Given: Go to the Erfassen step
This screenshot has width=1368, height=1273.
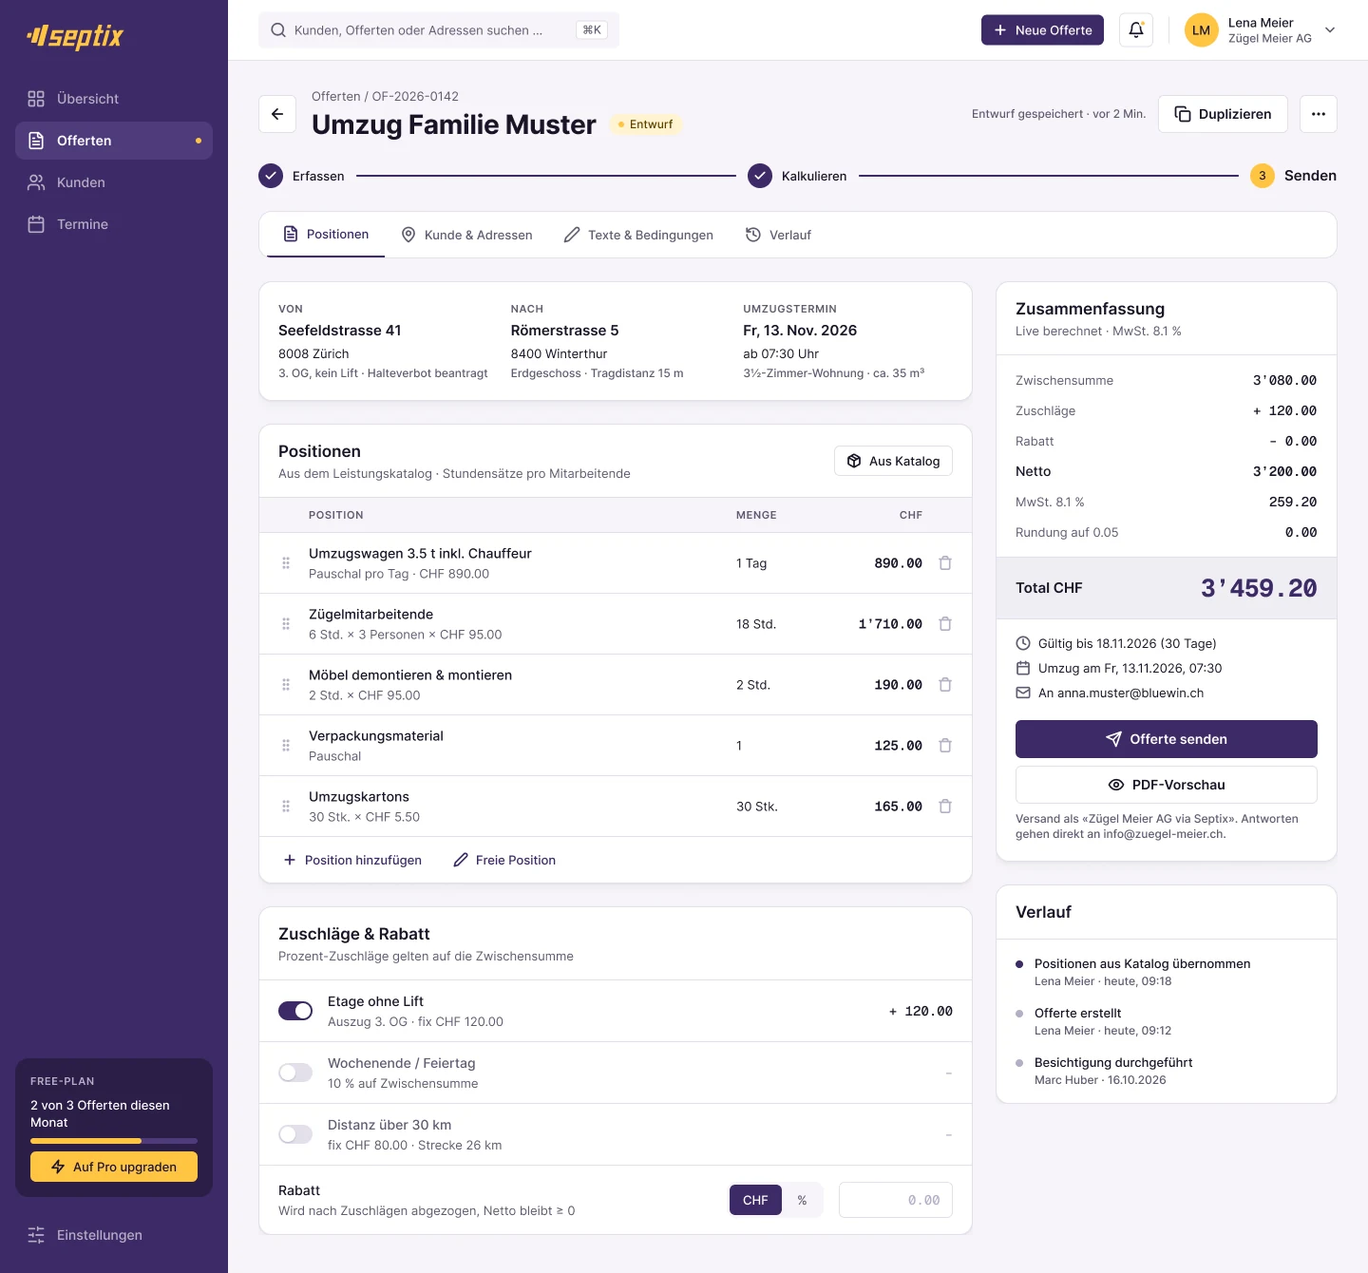Looking at the screenshot, I should 301,176.
